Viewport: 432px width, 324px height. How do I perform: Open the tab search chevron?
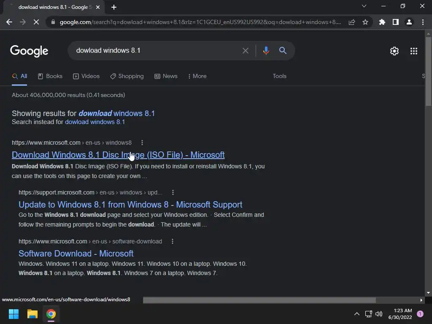coord(364,6)
